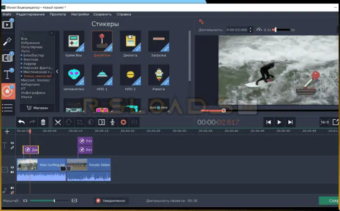Adjust duration with the stepper arrows
Image resolution: width=340 pixels, height=211 pixels.
coord(251,29)
